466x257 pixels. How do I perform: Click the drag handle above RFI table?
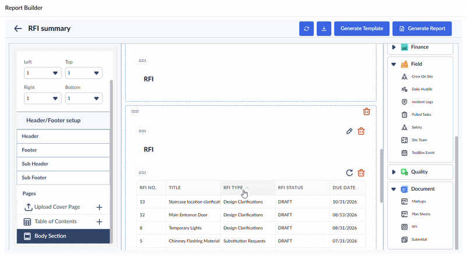(142, 173)
